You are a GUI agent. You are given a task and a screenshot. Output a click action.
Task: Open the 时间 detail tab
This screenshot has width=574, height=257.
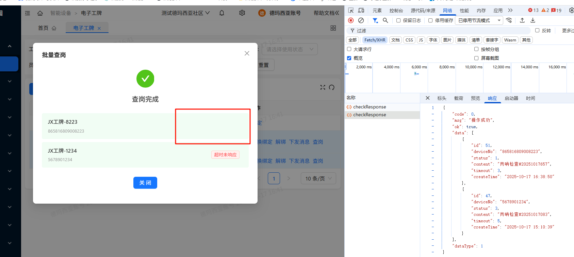point(530,98)
